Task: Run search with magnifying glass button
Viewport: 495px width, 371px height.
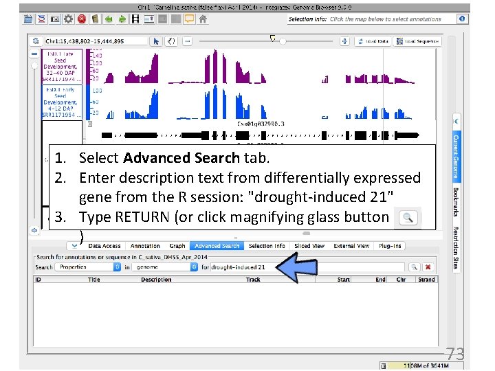Action: coord(414,267)
